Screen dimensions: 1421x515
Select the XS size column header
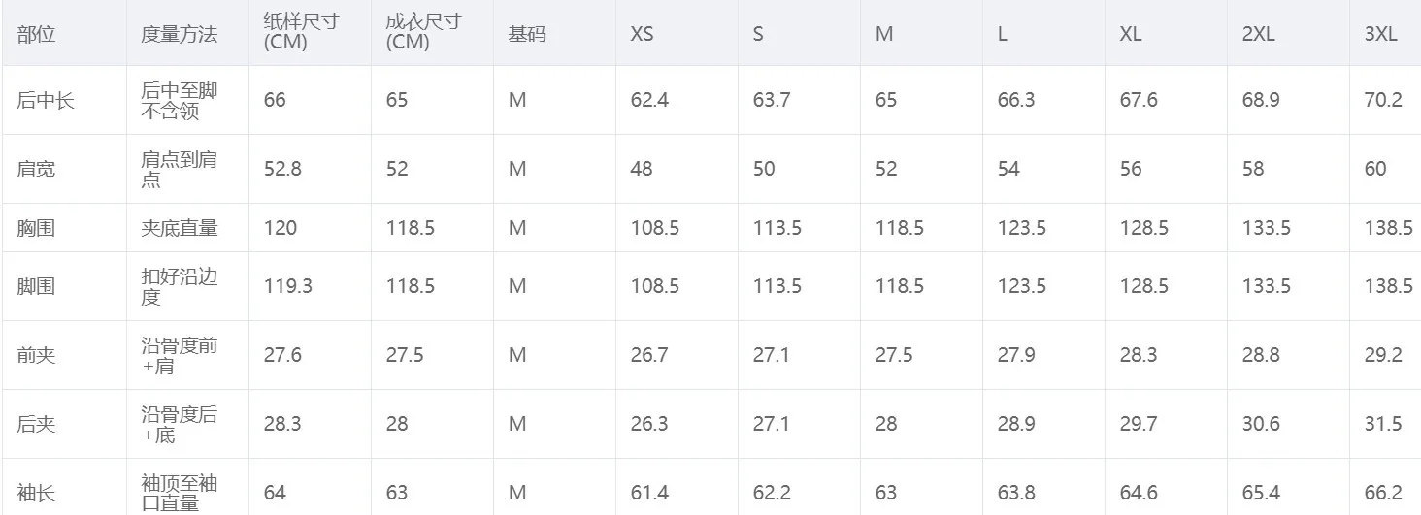click(642, 34)
